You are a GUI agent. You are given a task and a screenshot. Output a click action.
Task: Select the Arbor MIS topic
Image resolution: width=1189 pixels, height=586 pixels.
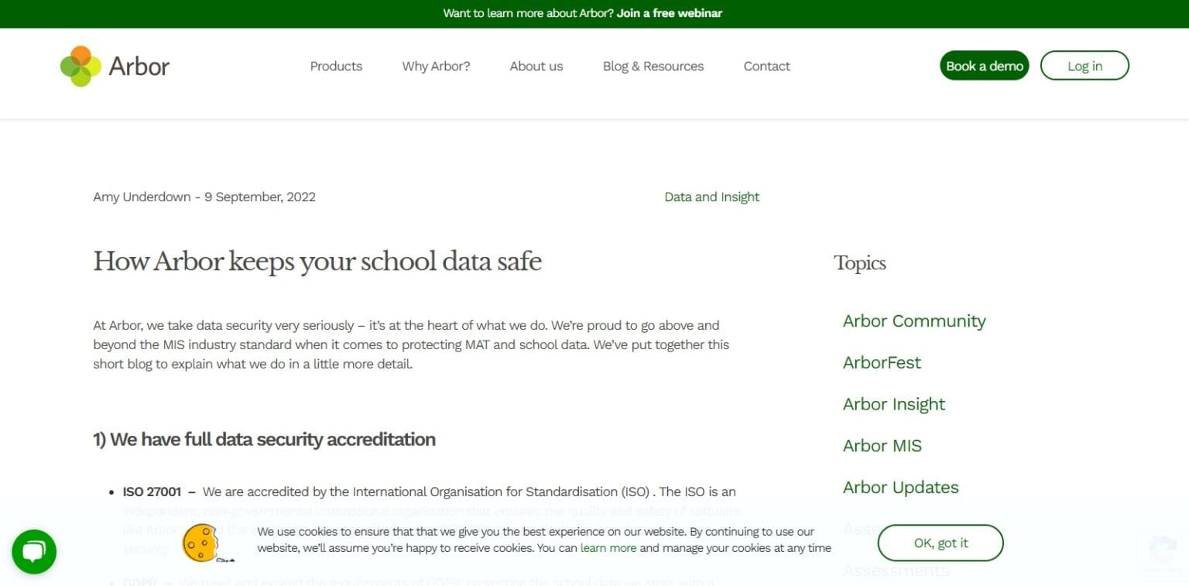tap(882, 446)
